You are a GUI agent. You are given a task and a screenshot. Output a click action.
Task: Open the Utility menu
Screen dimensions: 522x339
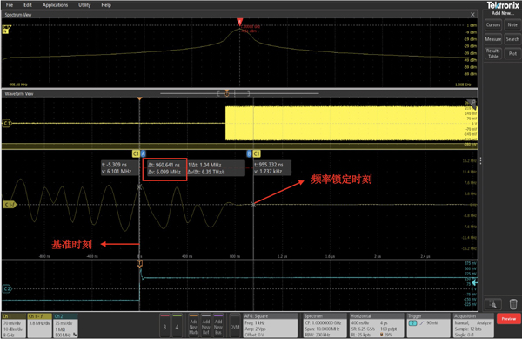pos(84,5)
